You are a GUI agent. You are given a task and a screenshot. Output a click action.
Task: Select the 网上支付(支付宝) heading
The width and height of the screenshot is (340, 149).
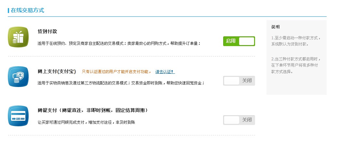(57, 71)
